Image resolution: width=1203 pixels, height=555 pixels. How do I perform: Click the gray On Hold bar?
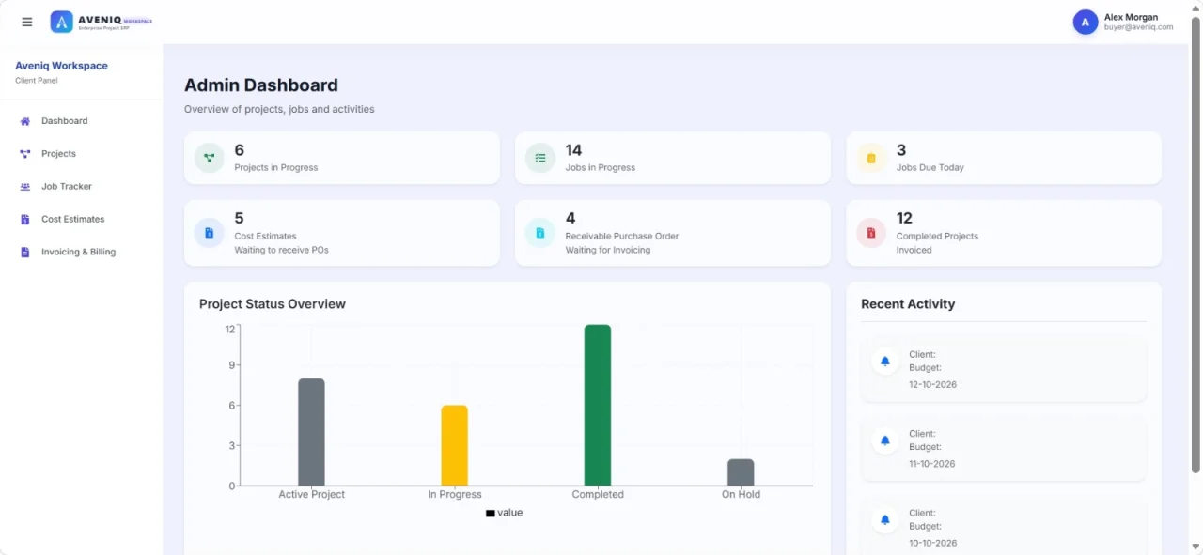(x=741, y=472)
